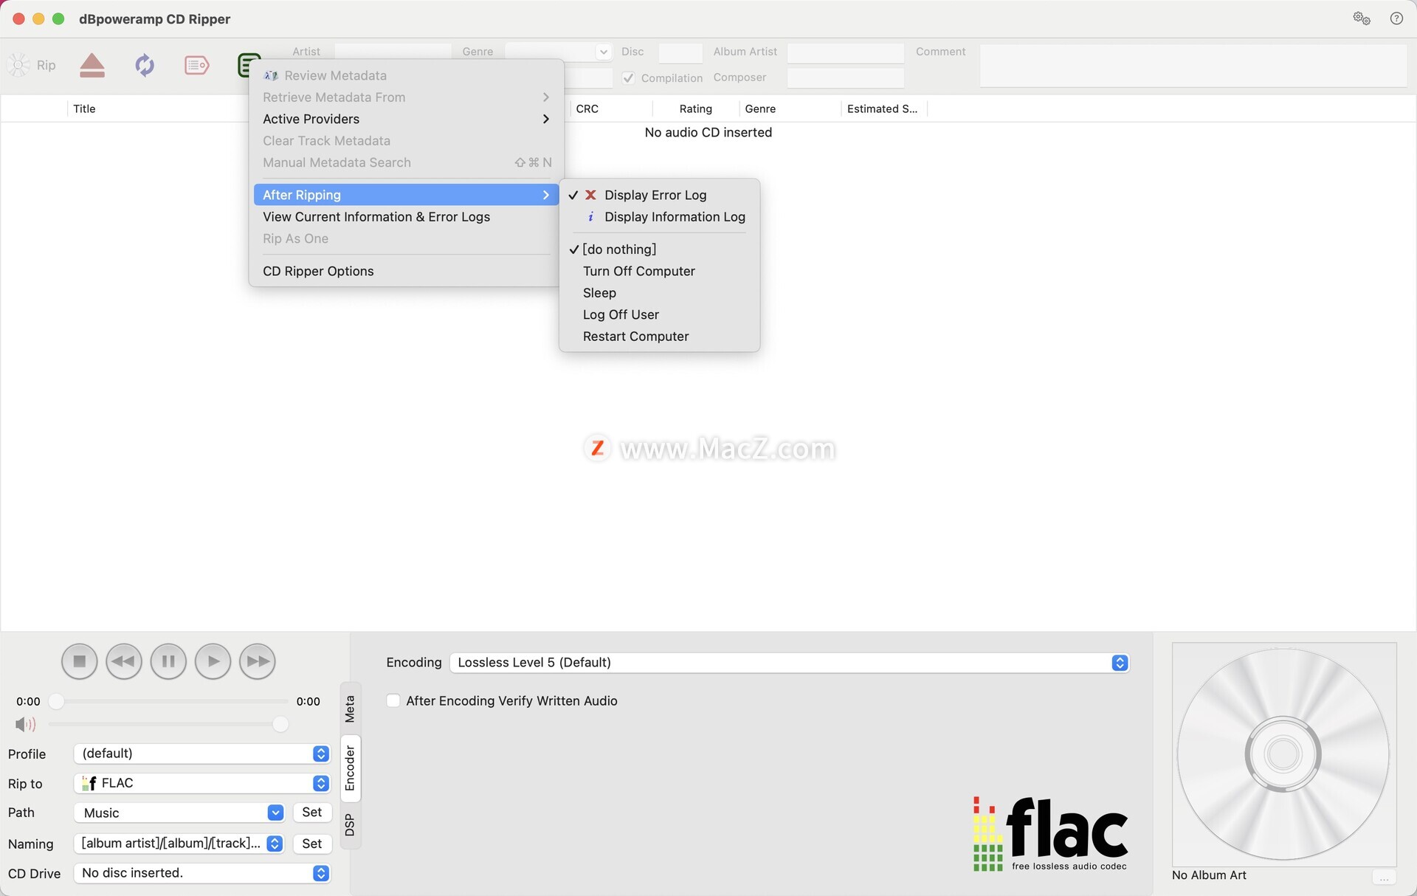Click the Set button beside Naming
The image size is (1417, 896).
[x=312, y=844]
